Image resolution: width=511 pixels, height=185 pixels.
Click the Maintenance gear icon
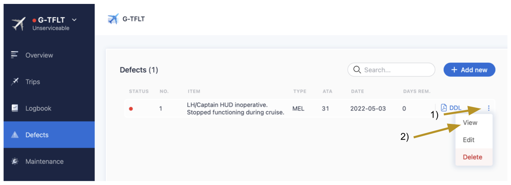[x=15, y=161]
